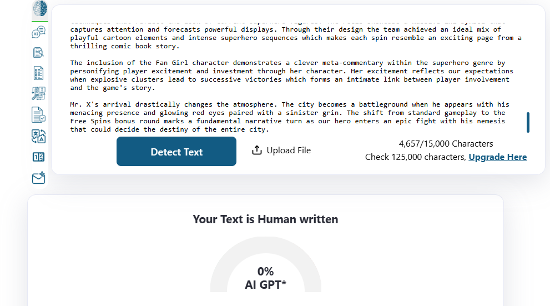This screenshot has width=550, height=306.
Task: Open the language translator sidebar icon
Action: [x=39, y=137]
